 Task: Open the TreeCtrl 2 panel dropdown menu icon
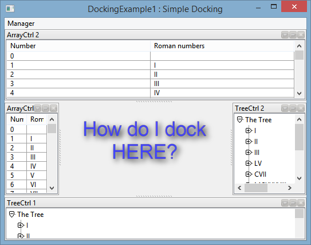click(285, 108)
